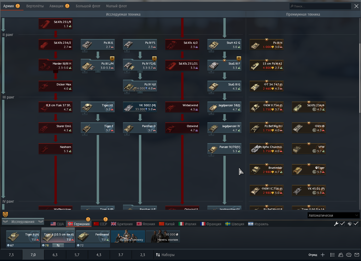Viewport: 361px width, 261px height.
Task: Click 'Выбрать технику' empty slot
Action: [x=128, y=237]
